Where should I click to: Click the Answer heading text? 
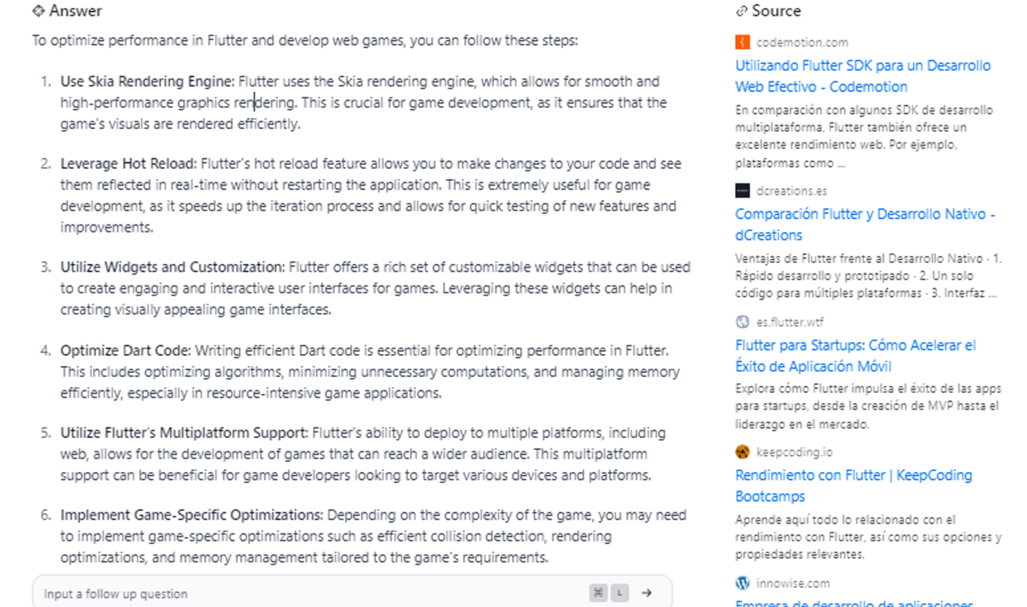75,11
